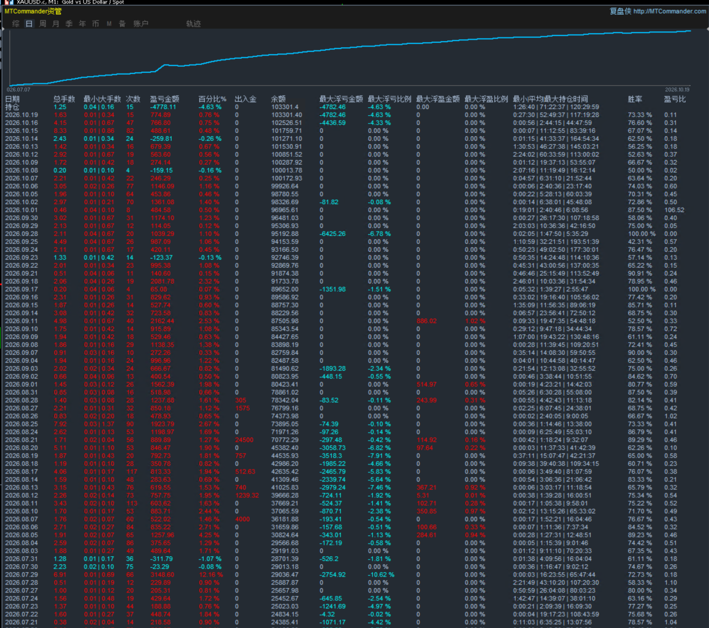Open the 季 quarterly tab
Screen dimensions: 709x628
[x=69, y=23]
